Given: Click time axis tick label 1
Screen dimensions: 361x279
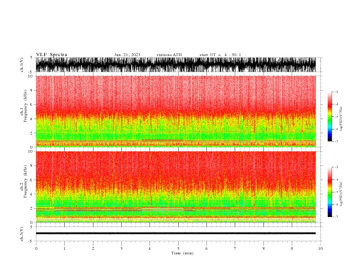Looking at the screenshot, I should 64,248.
